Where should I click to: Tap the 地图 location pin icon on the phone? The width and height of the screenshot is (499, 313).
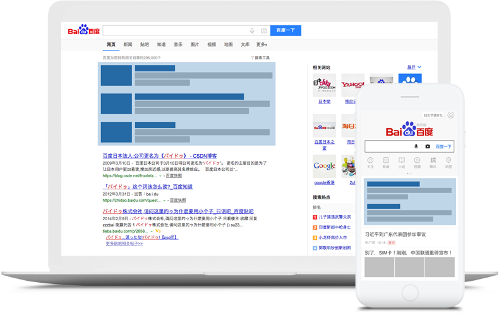click(448, 160)
